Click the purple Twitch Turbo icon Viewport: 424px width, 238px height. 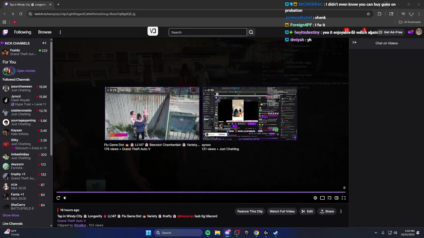tap(410, 32)
